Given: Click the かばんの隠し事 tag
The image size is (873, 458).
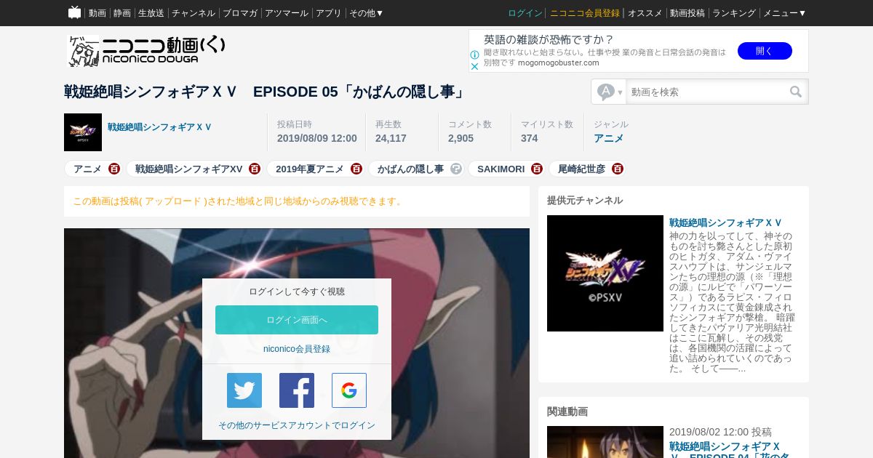Looking at the screenshot, I should coord(410,169).
